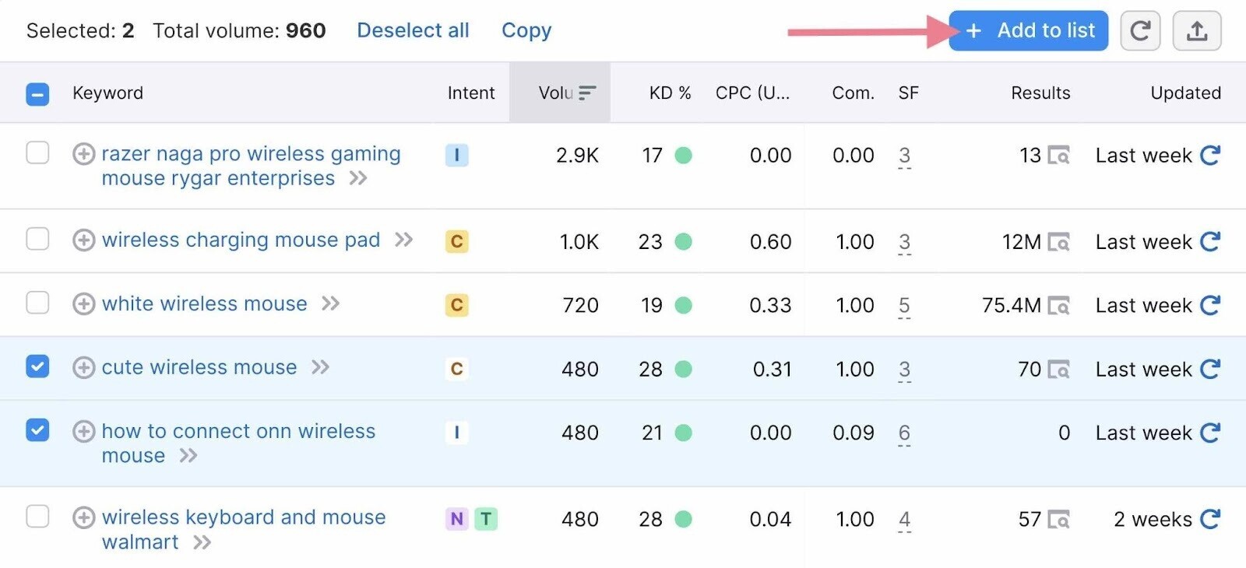Refresh metrics for white wireless mouse row

click(x=1209, y=305)
